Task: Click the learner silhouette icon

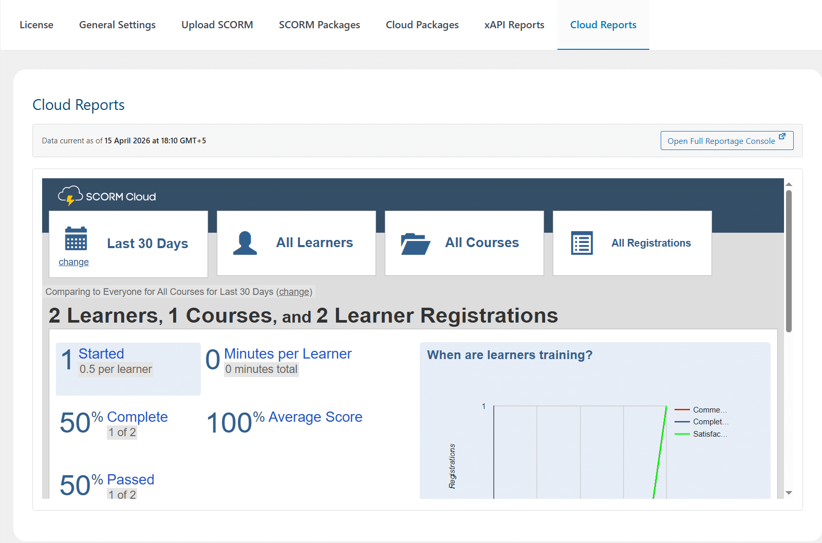Action: click(245, 243)
